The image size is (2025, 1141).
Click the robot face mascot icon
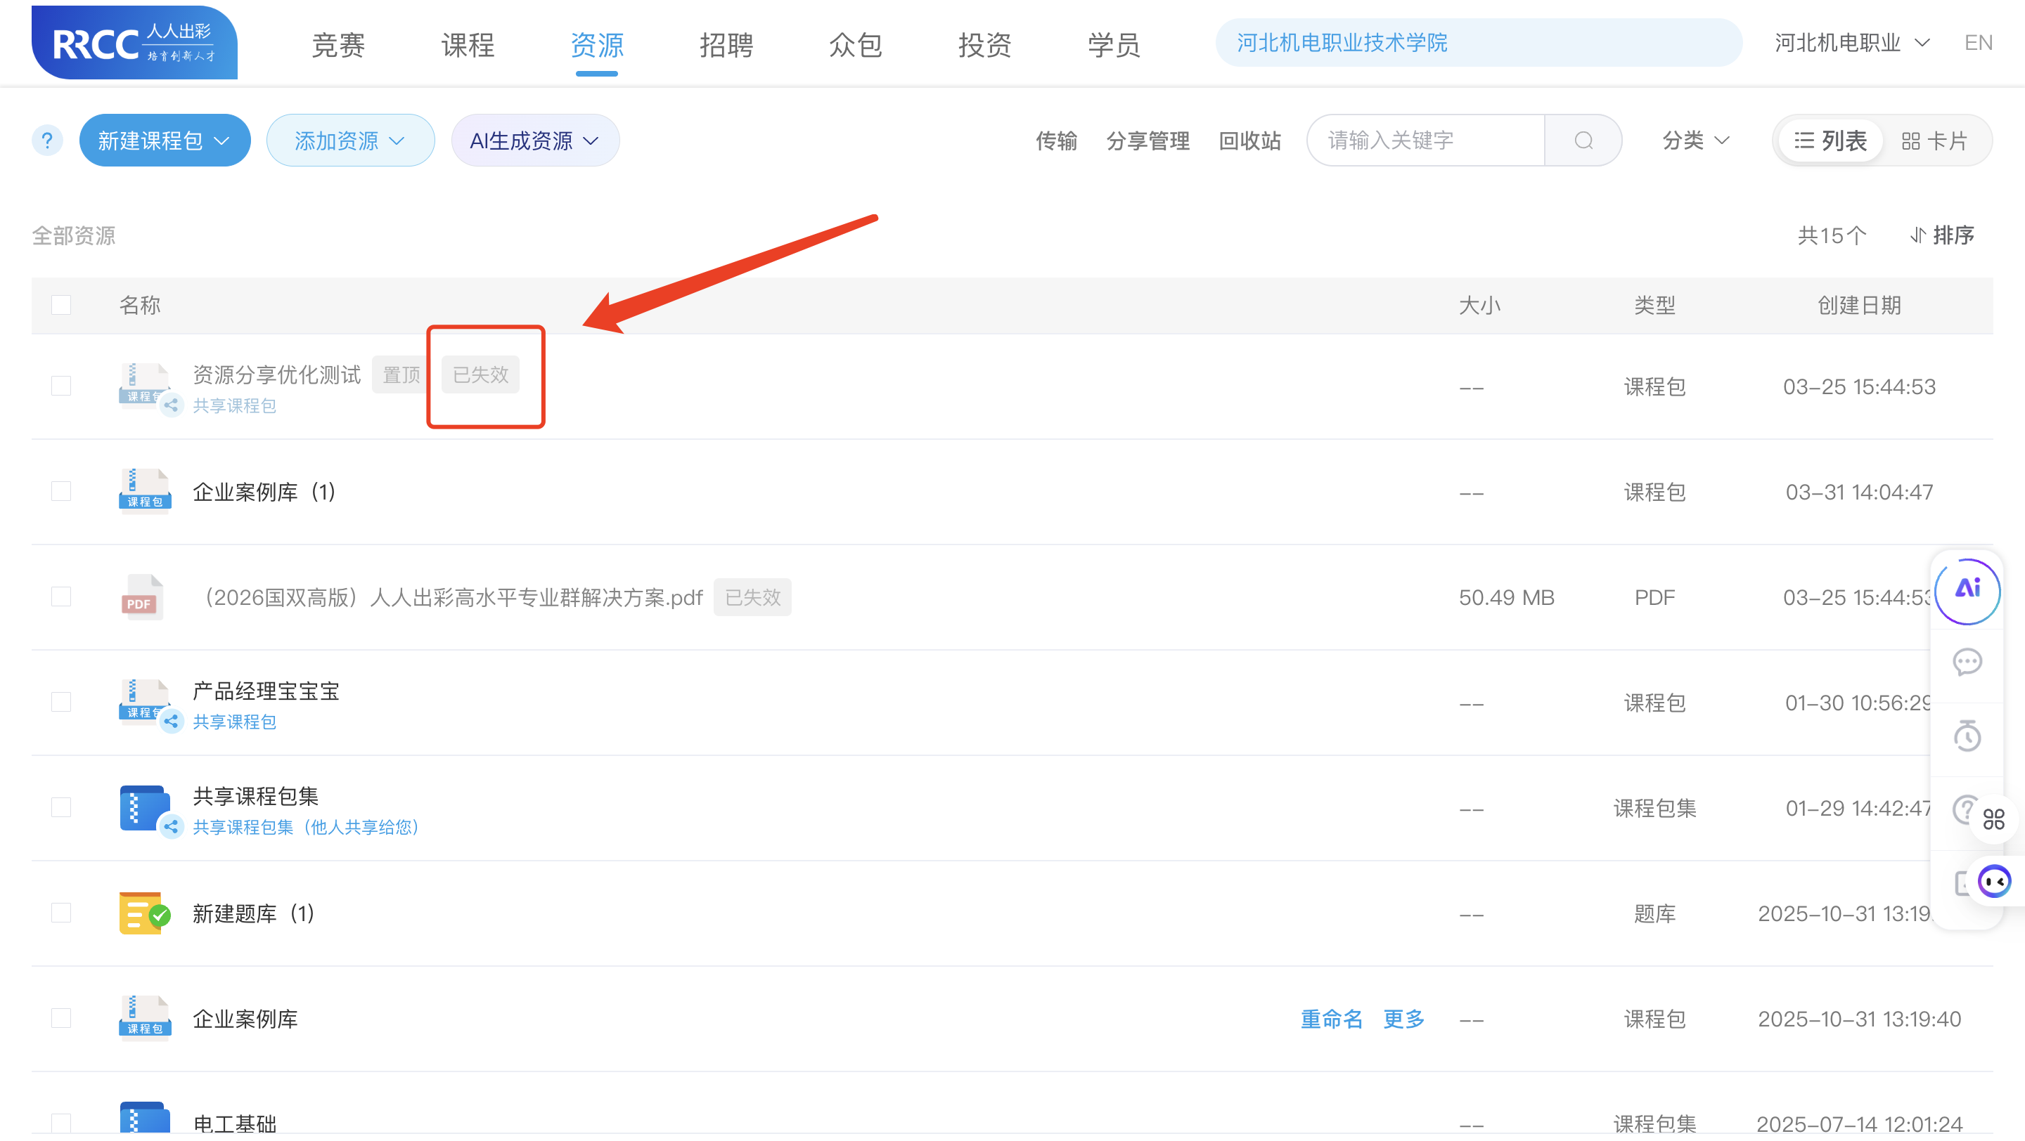[x=1994, y=881]
